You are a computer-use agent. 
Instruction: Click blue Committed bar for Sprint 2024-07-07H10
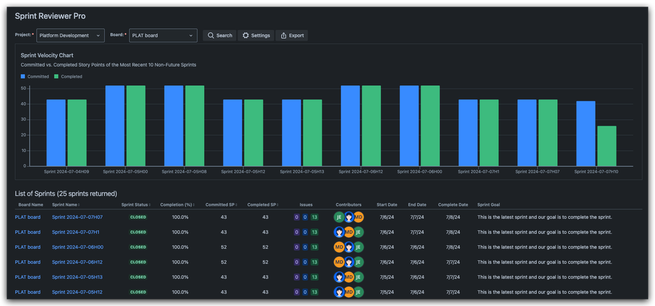coord(586,134)
